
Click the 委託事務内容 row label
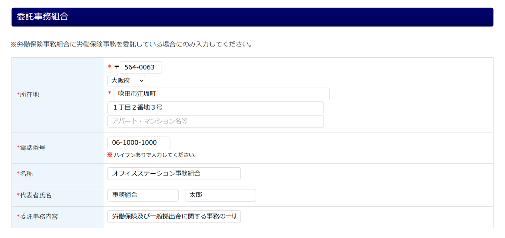point(39,217)
